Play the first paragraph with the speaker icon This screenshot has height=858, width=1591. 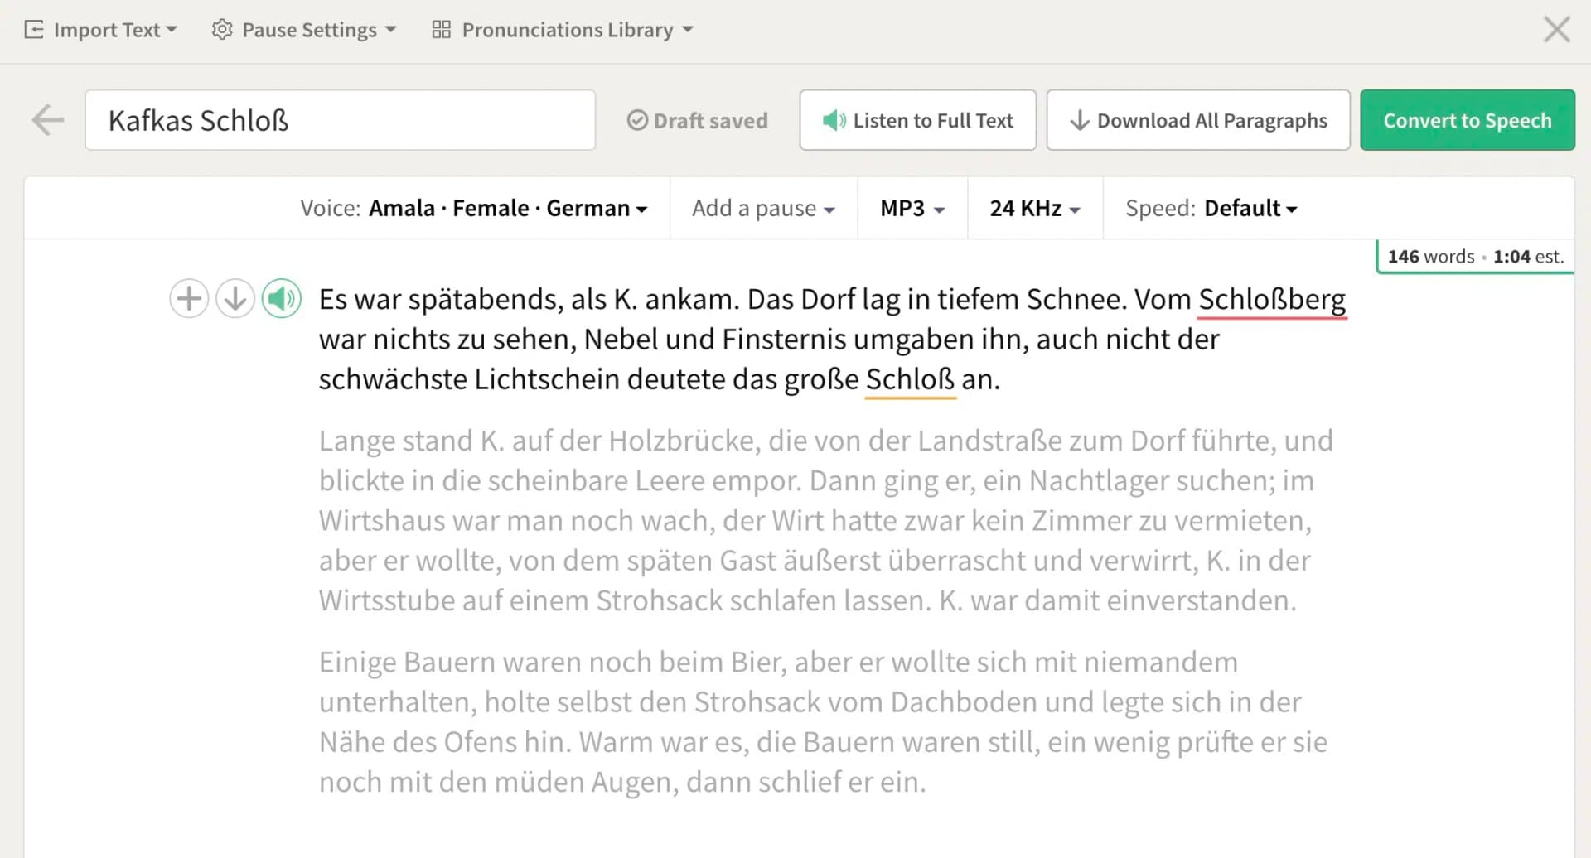click(281, 298)
